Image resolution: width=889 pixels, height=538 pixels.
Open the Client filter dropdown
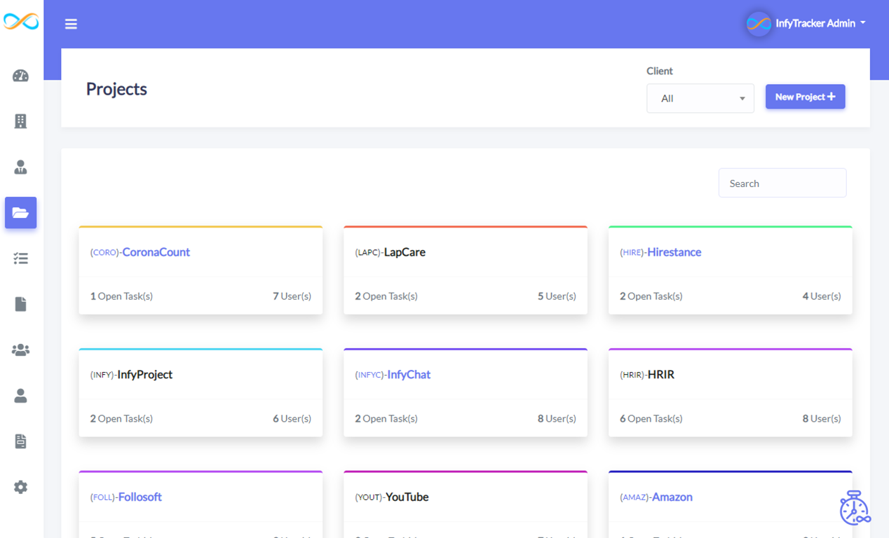tap(700, 98)
